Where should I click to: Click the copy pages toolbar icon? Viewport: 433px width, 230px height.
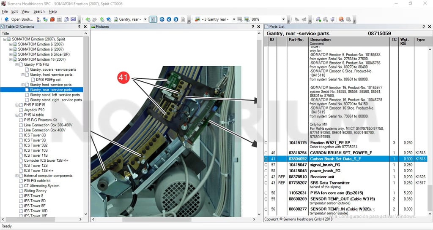point(66,19)
